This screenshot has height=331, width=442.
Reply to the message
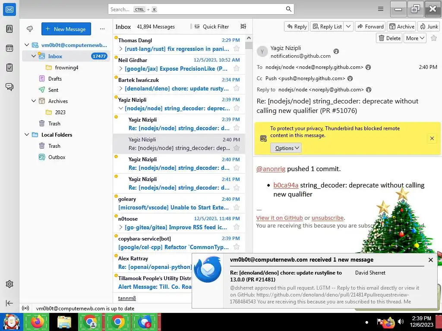pos(297,26)
